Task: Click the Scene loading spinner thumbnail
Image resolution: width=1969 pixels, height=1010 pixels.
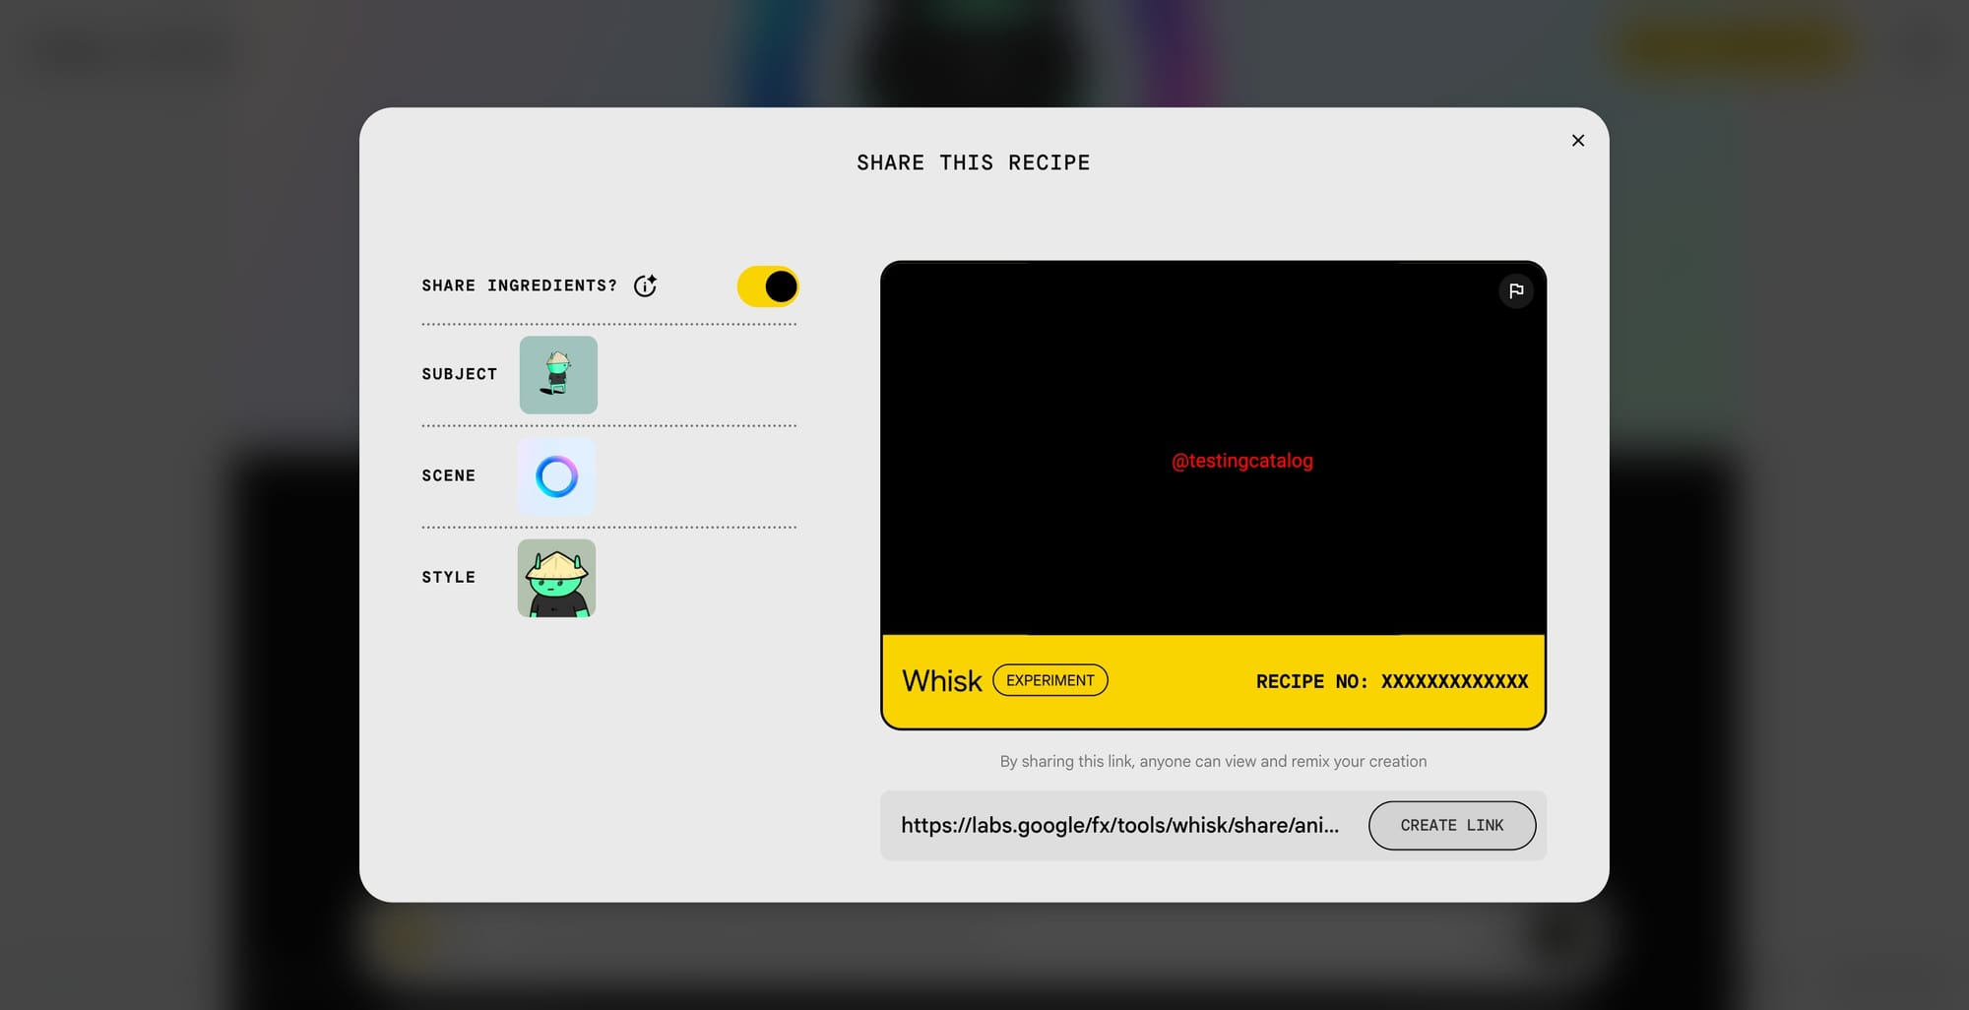Action: tap(556, 476)
